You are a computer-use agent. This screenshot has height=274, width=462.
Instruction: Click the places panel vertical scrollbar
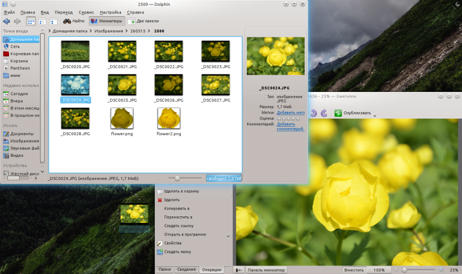42,99
